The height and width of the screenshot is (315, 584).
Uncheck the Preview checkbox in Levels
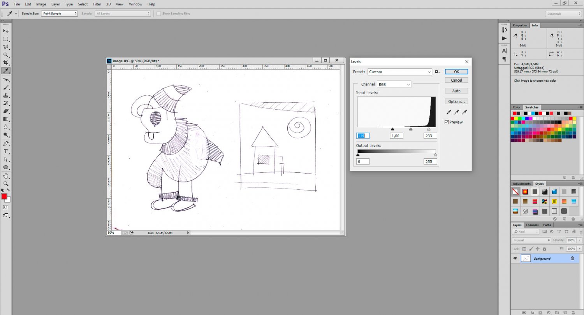447,122
